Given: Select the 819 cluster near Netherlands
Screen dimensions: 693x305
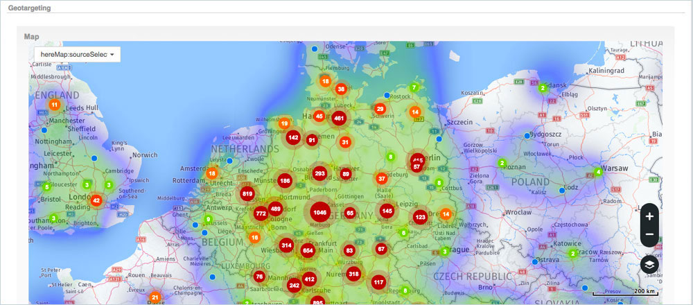Looking at the screenshot, I should (247, 193).
